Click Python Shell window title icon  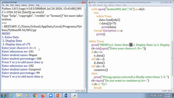(x=2, y=2)
